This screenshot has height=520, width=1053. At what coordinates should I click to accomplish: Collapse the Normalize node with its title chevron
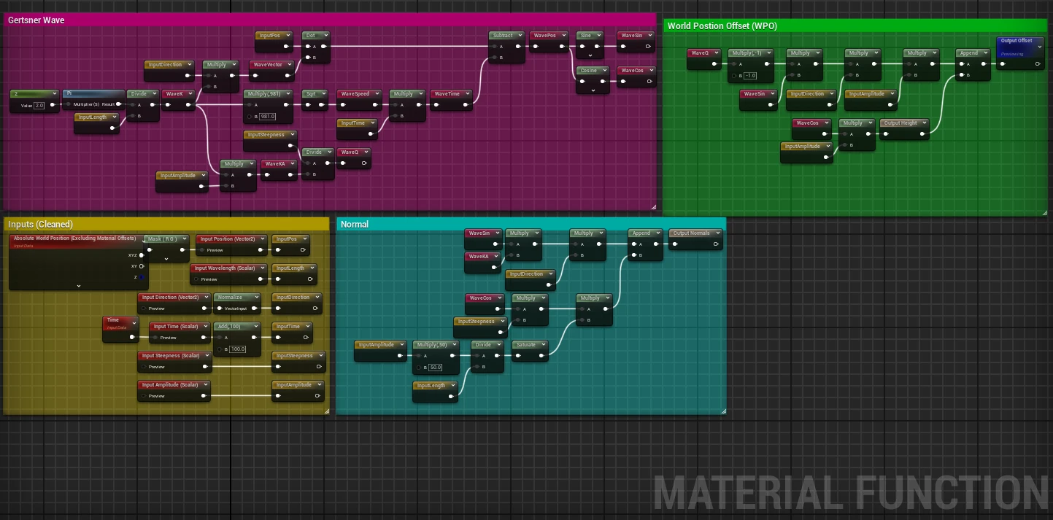point(257,298)
